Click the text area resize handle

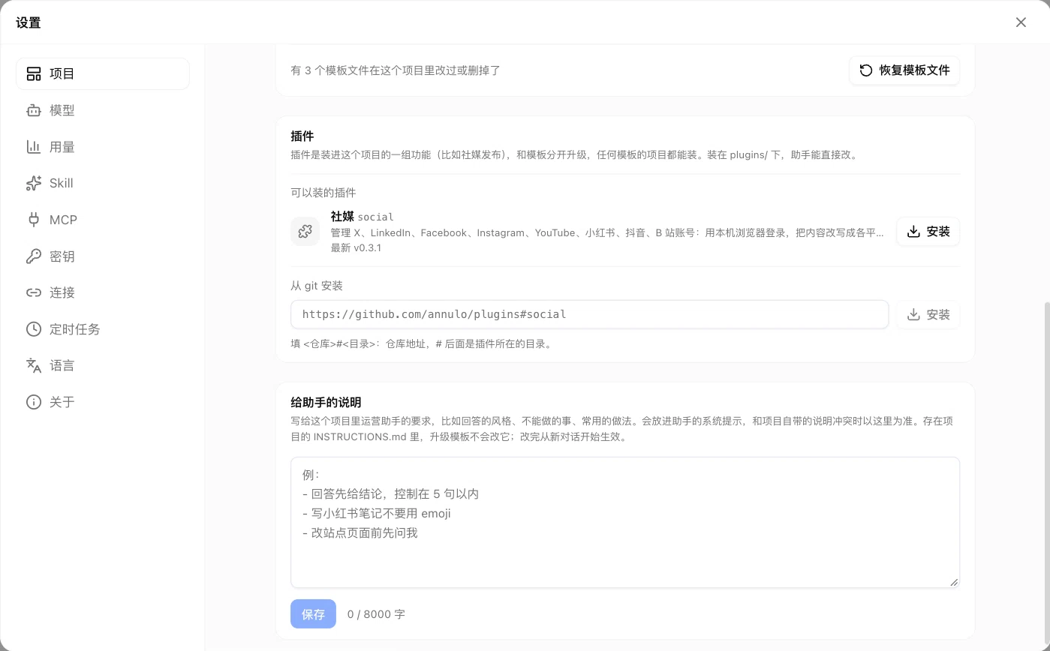tap(954, 582)
